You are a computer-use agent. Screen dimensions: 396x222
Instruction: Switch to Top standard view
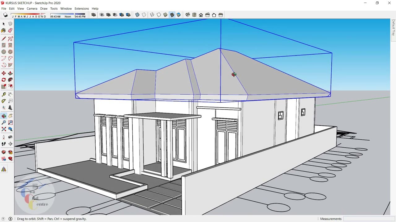click(x=194, y=15)
